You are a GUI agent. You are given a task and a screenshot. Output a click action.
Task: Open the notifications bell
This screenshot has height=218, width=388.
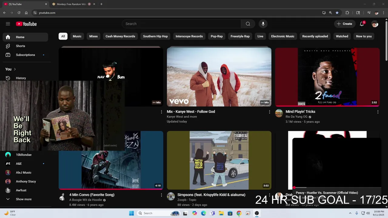click(x=362, y=24)
